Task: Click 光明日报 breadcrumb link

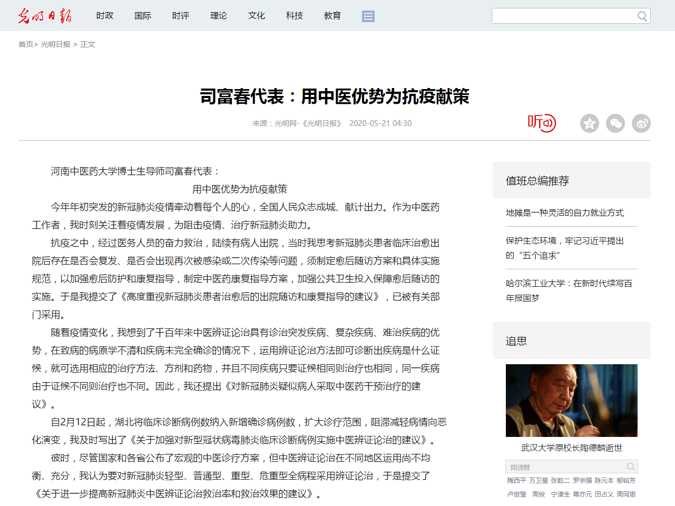Action: (55, 44)
